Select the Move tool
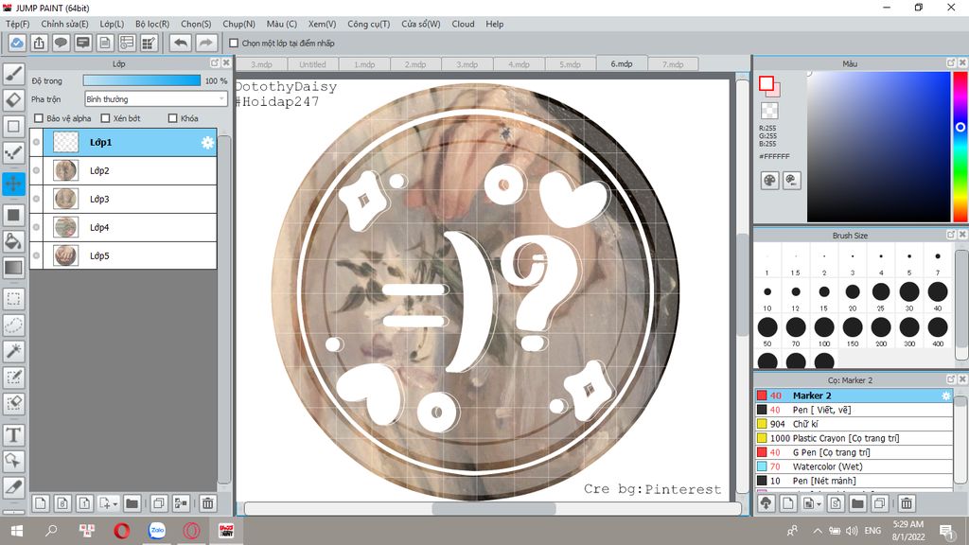The image size is (969, 545). 13,184
